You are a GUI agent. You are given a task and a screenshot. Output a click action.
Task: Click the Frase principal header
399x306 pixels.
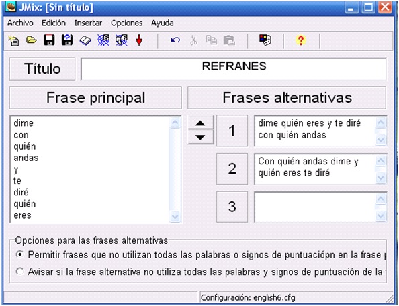95,97
